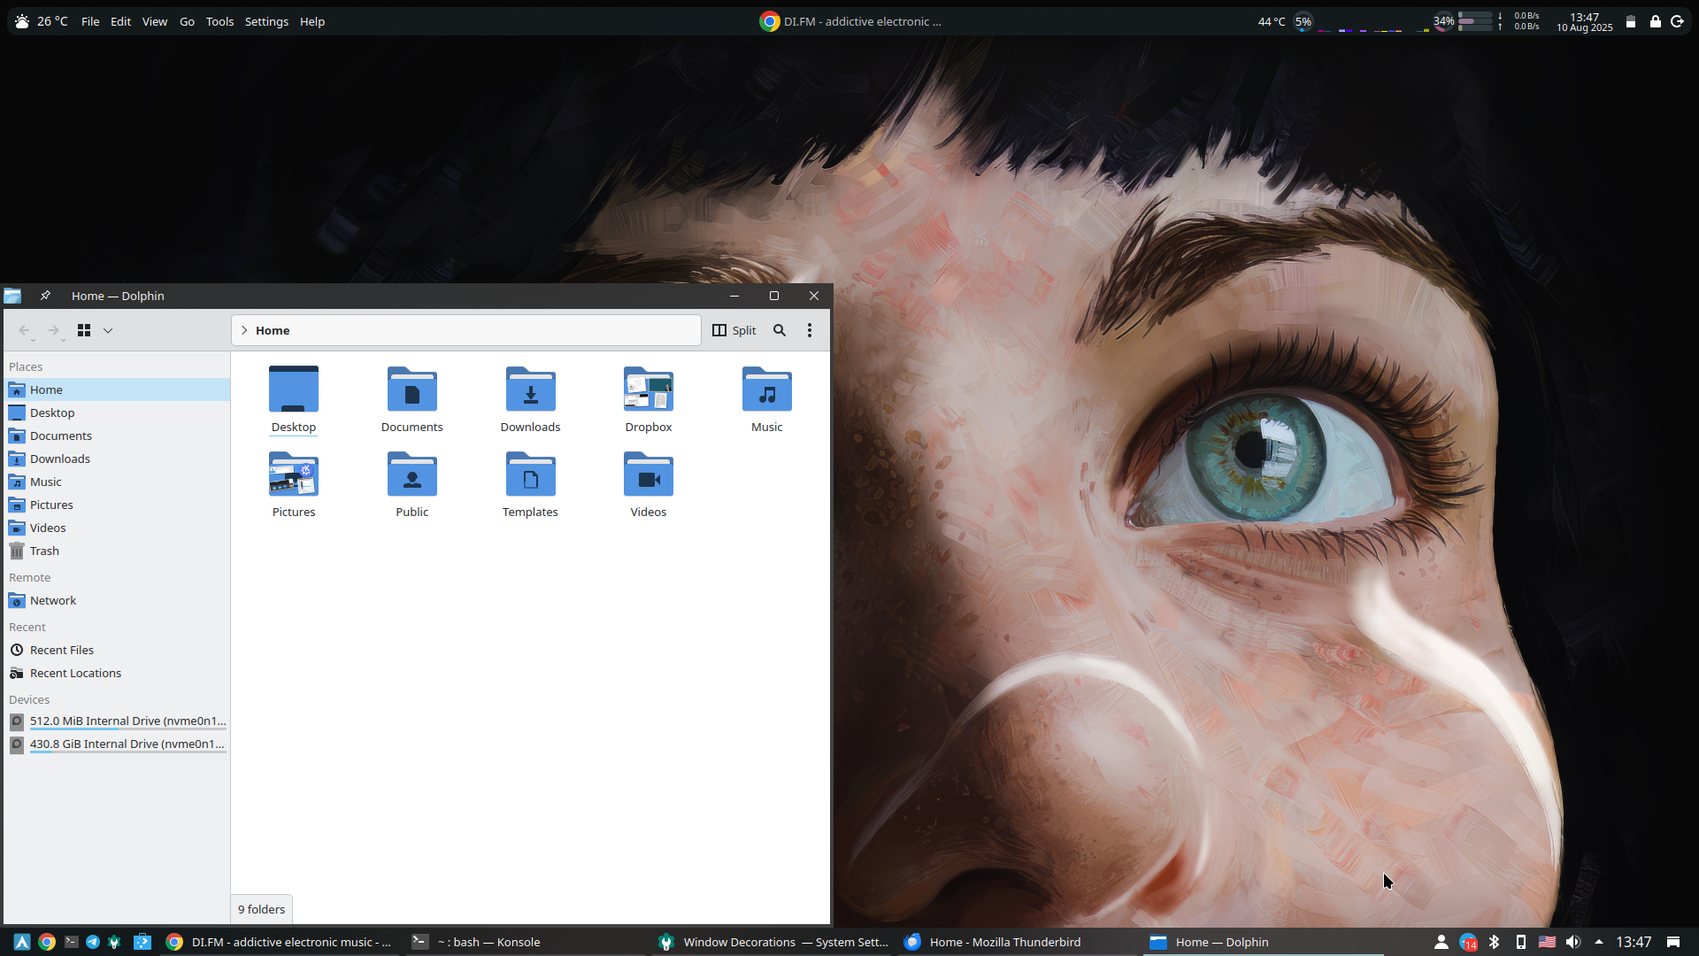Select the 512.0 MiB Internal Drive
Viewport: 1699px width, 956px height.
(117, 721)
